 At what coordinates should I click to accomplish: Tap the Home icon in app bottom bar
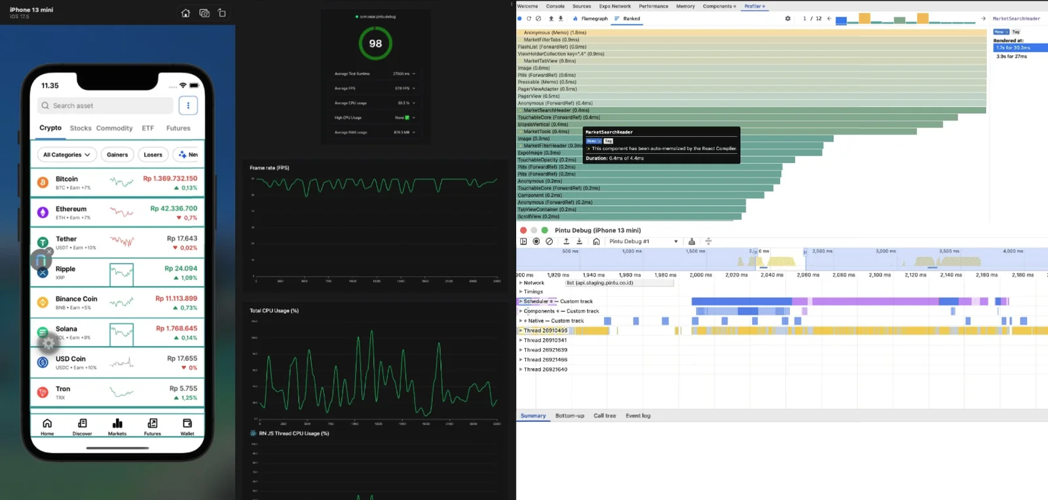point(47,427)
